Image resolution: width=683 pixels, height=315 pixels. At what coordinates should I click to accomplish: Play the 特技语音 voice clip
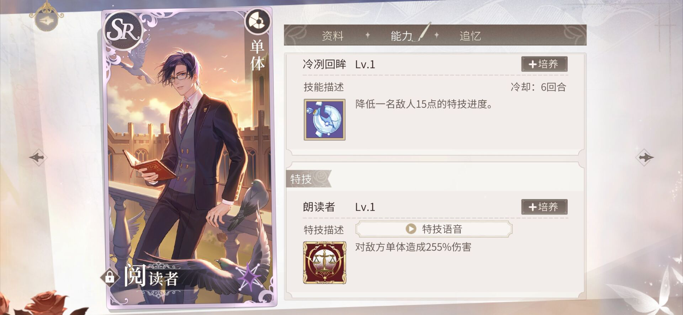click(434, 229)
